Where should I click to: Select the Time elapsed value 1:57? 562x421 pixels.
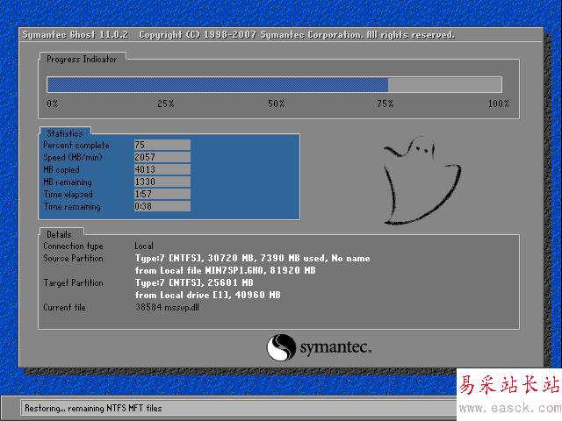(x=162, y=194)
